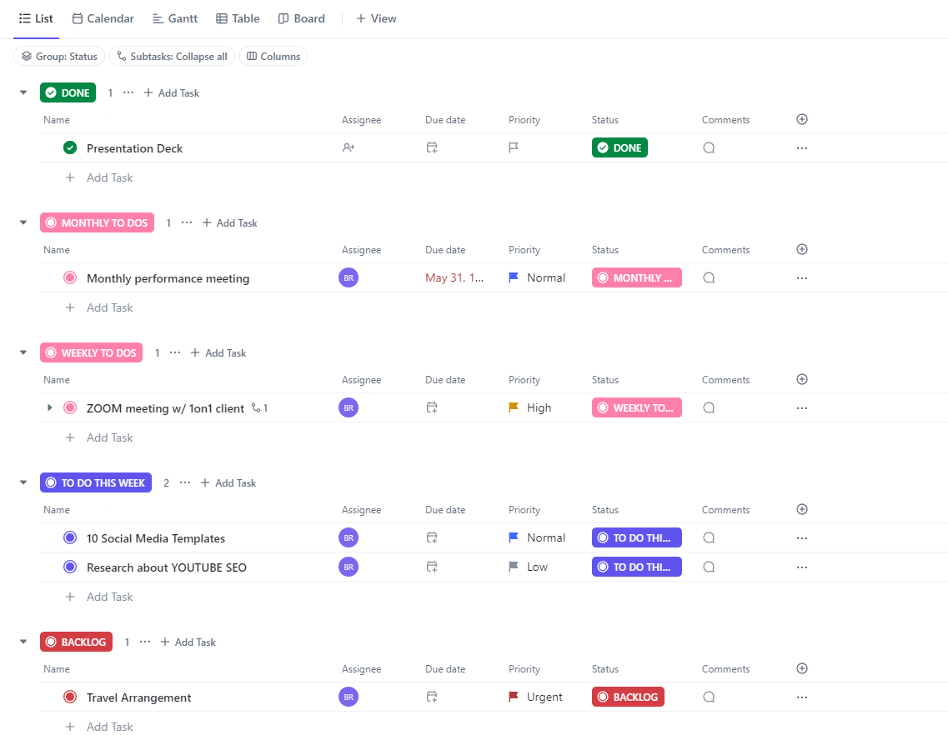
Task: Open comments for Presentation Deck
Action: pos(709,148)
